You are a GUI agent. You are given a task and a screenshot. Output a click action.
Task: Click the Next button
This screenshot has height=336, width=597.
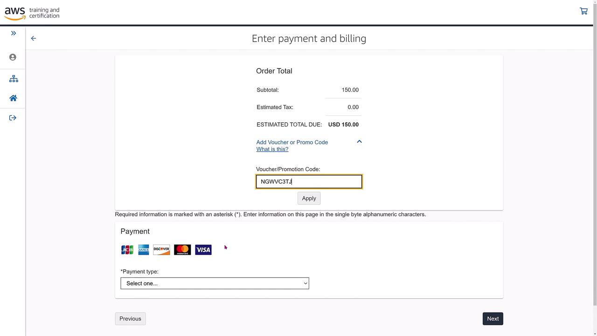(493, 319)
